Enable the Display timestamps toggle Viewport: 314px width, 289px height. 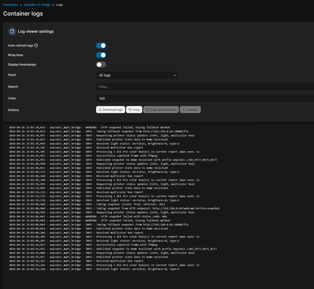click(x=101, y=65)
